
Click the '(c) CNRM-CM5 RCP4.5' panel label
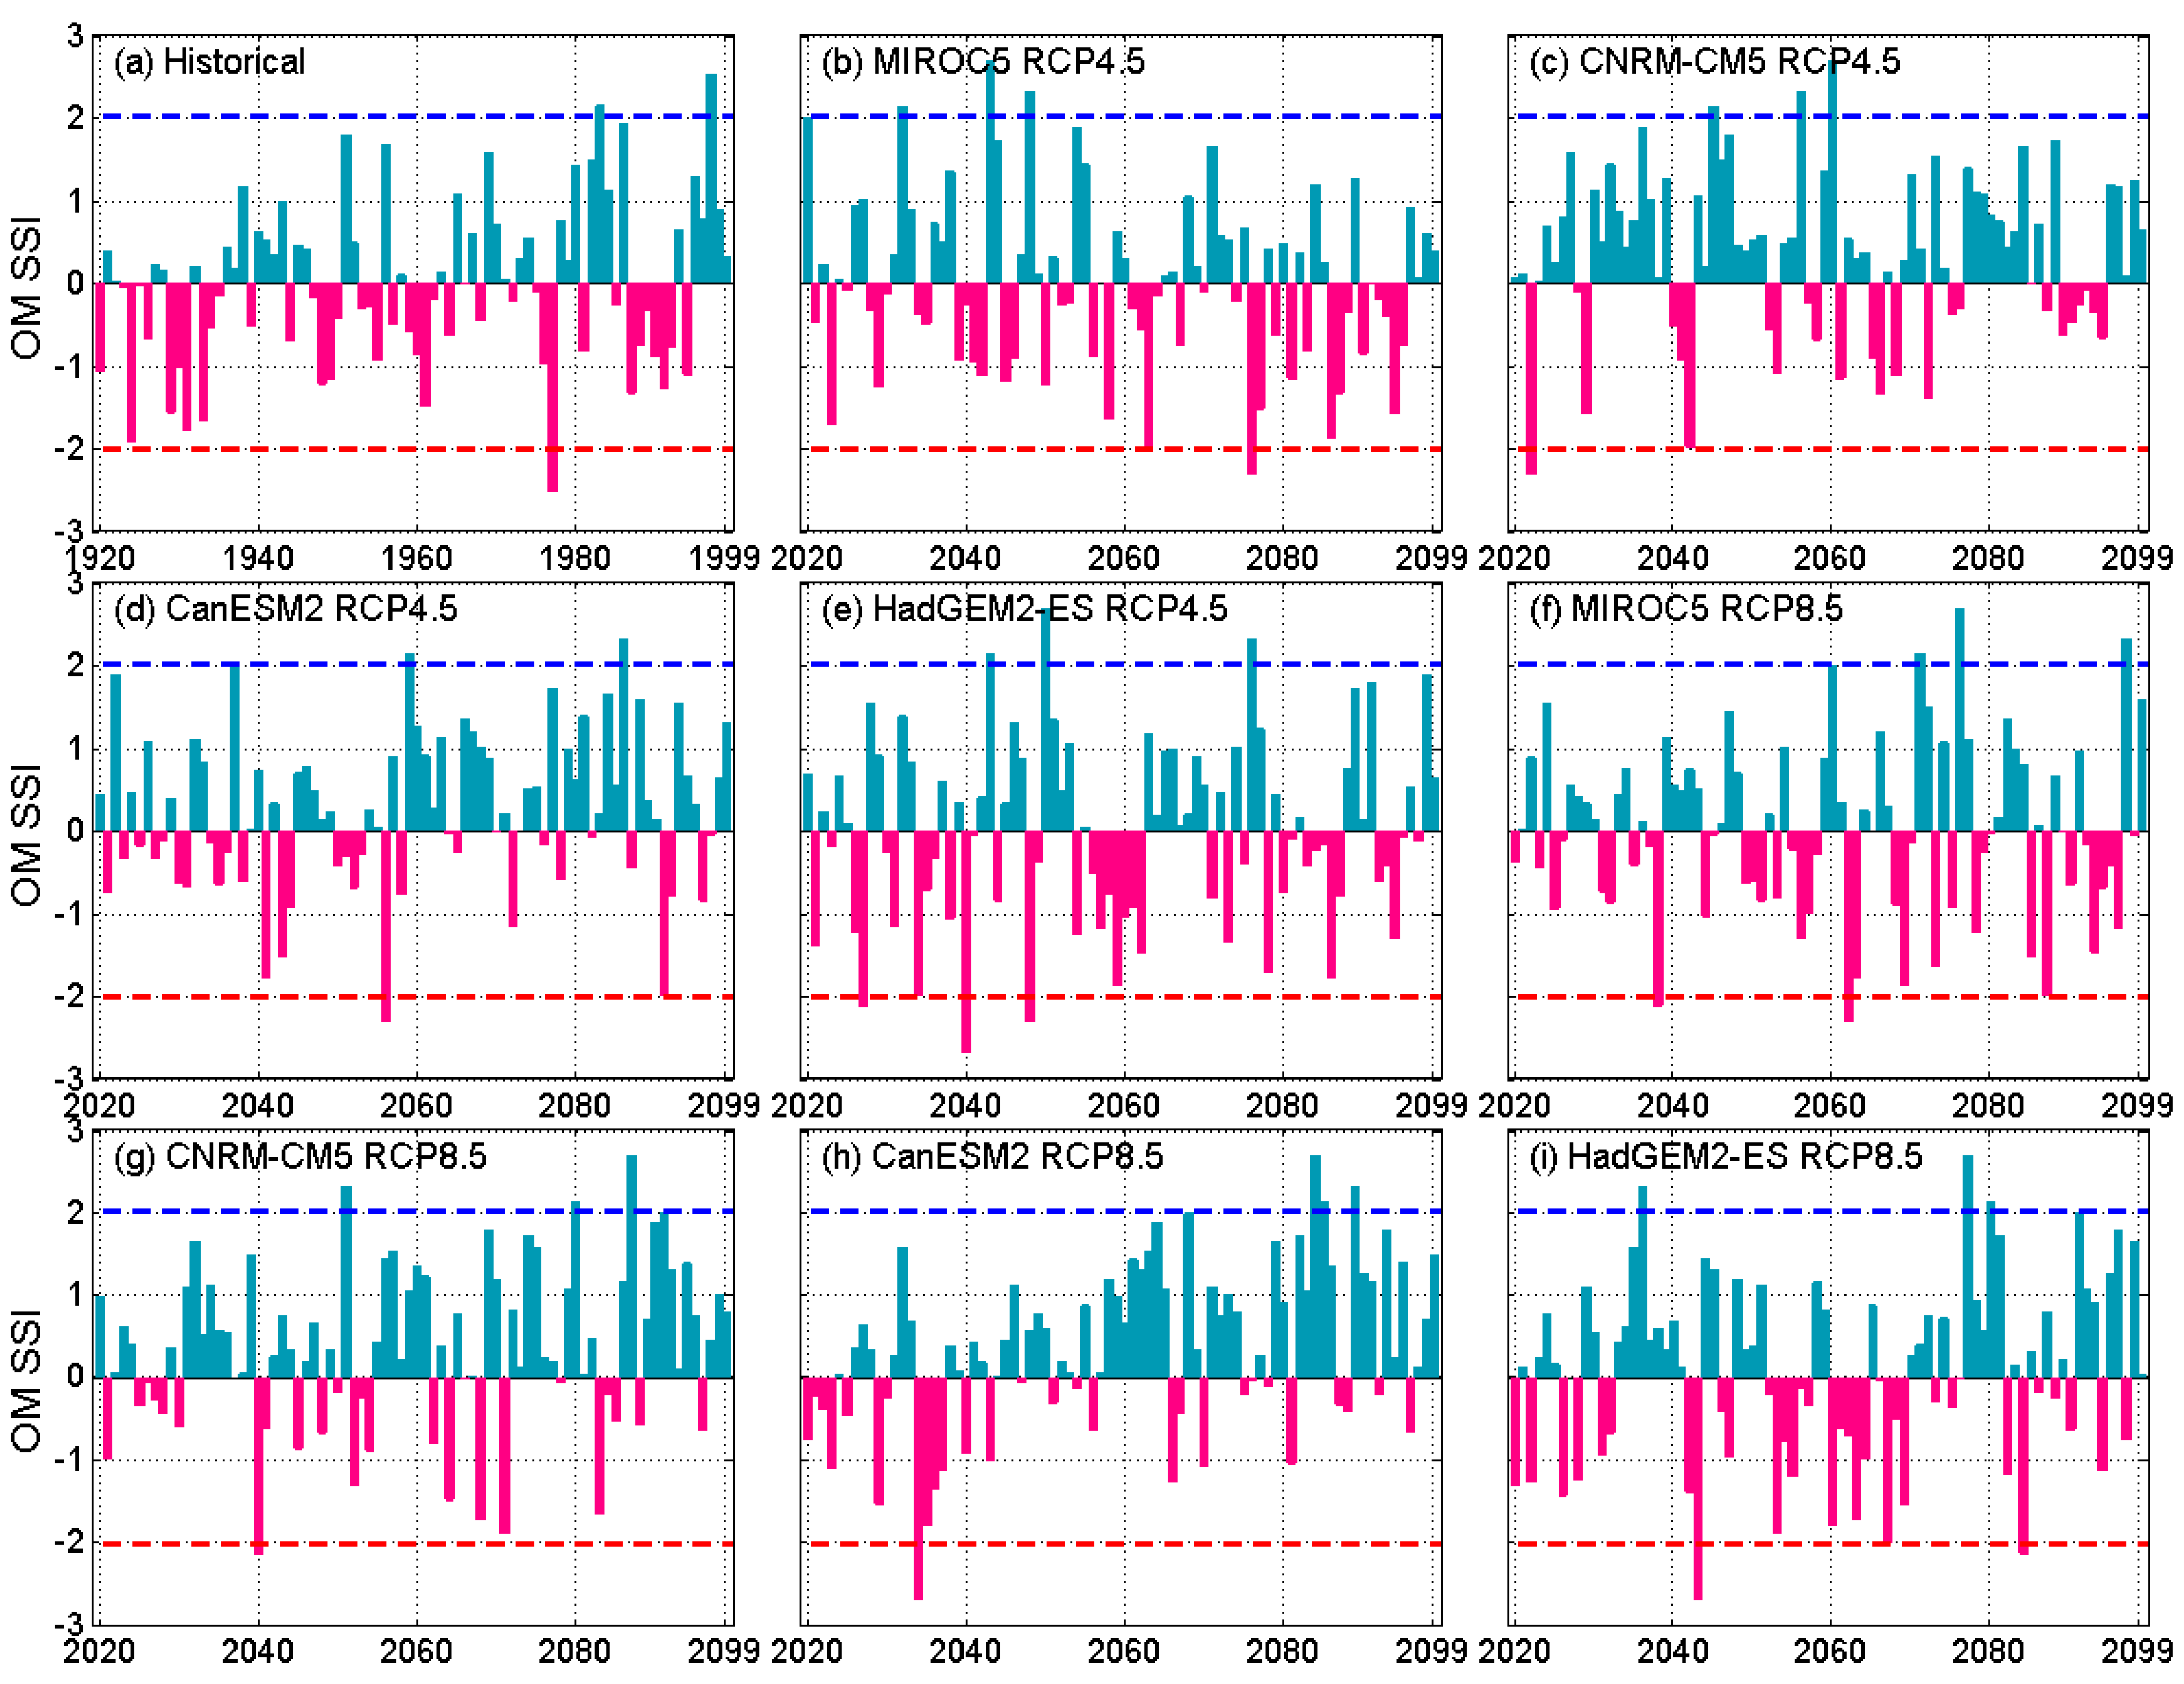pos(1714,62)
